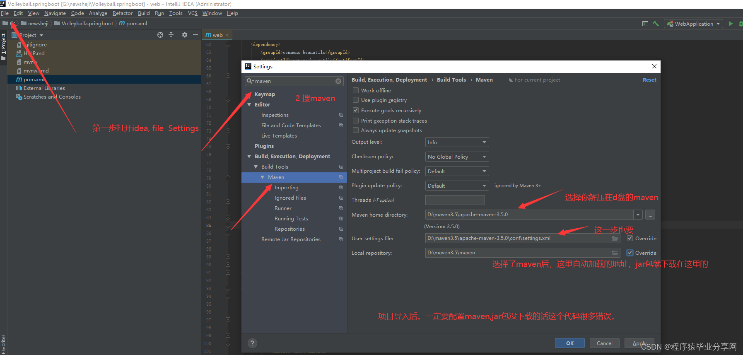Open the Help menu
The height and width of the screenshot is (355, 743).
point(233,13)
